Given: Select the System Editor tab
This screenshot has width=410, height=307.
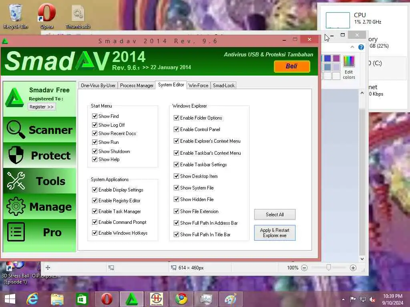Looking at the screenshot, I should click(171, 85).
